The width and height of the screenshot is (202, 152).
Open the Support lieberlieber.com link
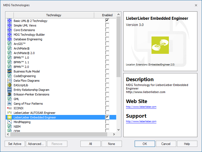point(141,121)
